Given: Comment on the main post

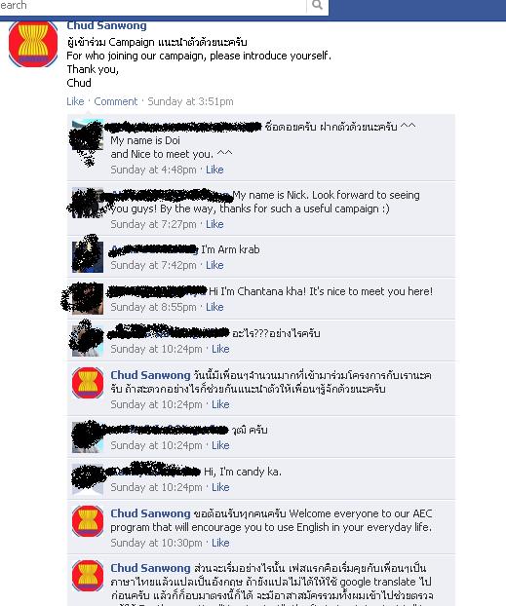Looking at the screenshot, I should (x=116, y=101).
